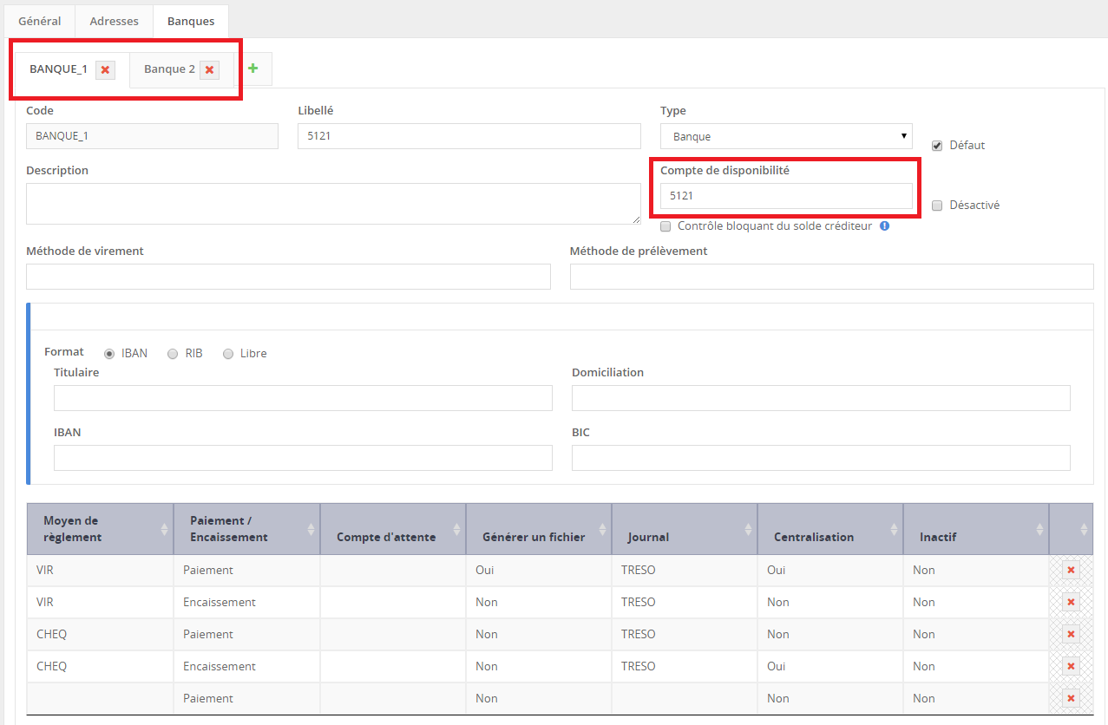The height and width of the screenshot is (725, 1108).
Task: Select the Banque 2 tab
Action: 169,69
